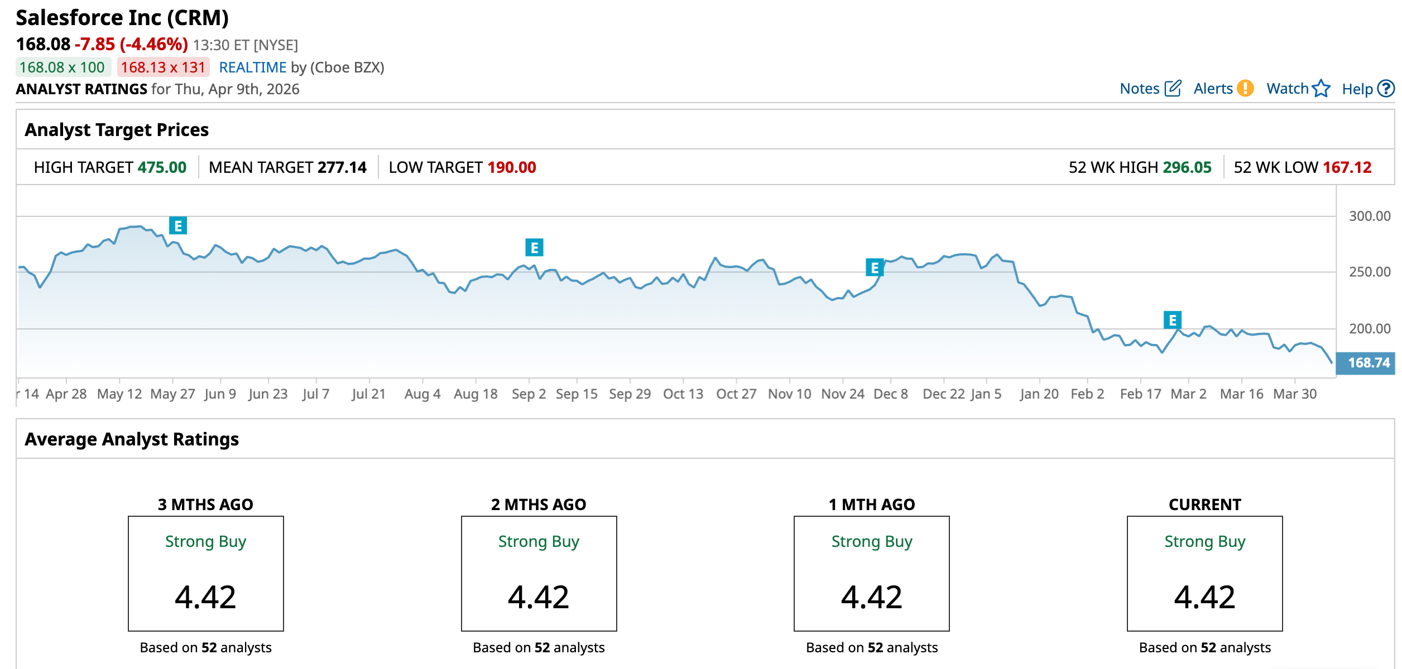Open the REALTIME quote link
This screenshot has width=1402, height=669.
click(252, 67)
